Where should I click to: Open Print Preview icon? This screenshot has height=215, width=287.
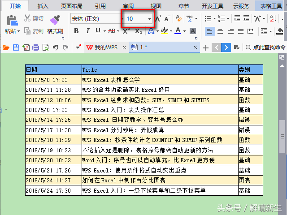click(x=45, y=47)
